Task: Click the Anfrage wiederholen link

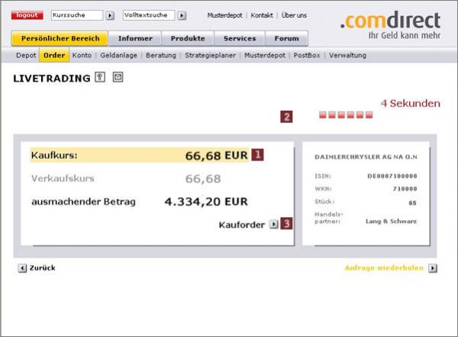Action: [383, 268]
